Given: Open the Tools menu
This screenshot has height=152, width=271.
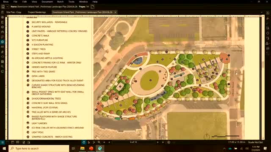Looking at the screenshot, I should (x=72, y=2).
